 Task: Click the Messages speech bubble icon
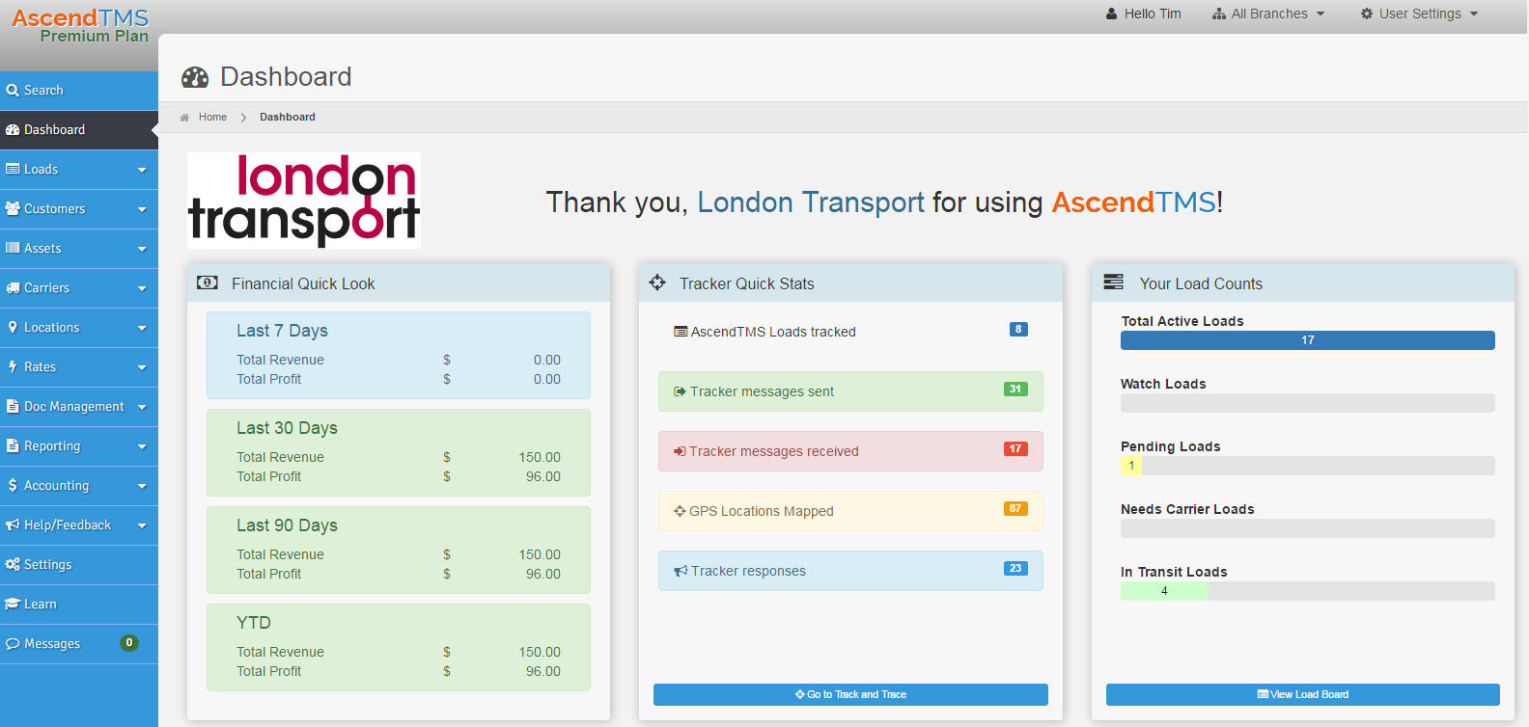pos(13,643)
